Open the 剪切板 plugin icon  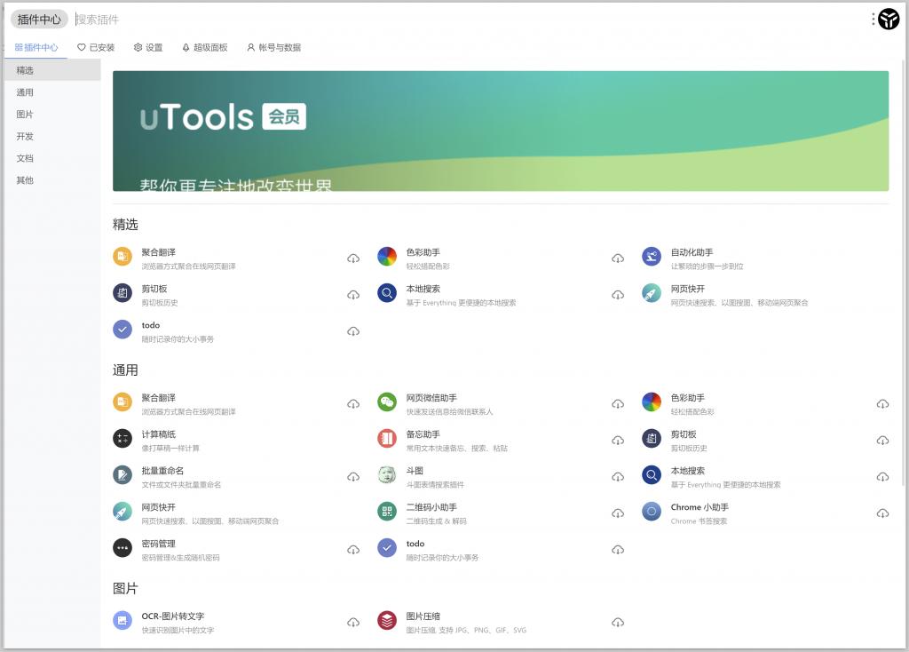pos(122,292)
